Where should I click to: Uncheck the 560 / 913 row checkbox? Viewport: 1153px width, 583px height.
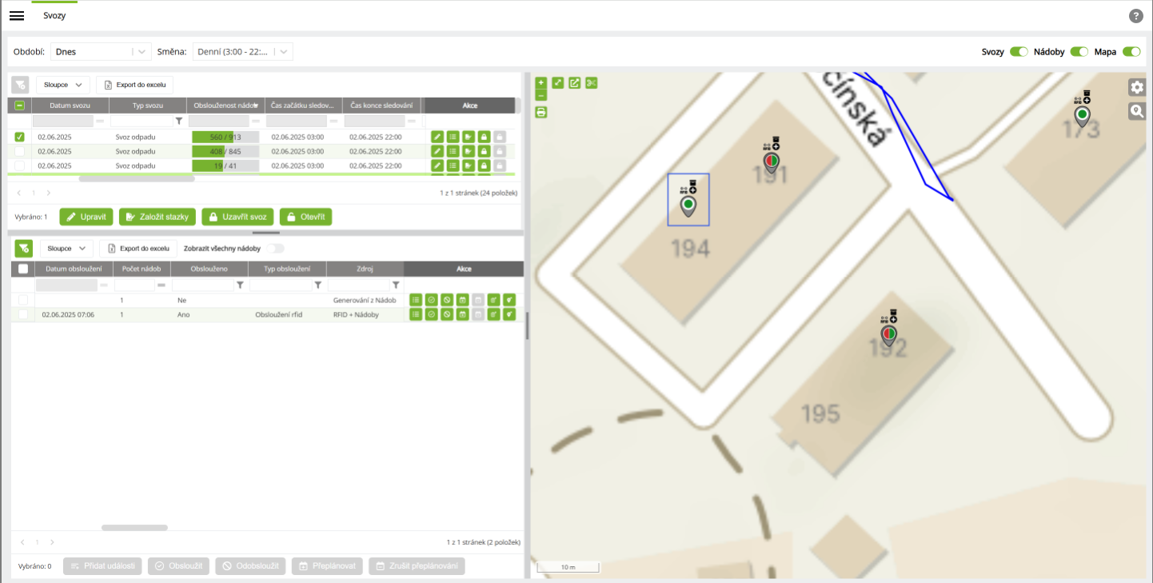click(x=20, y=137)
